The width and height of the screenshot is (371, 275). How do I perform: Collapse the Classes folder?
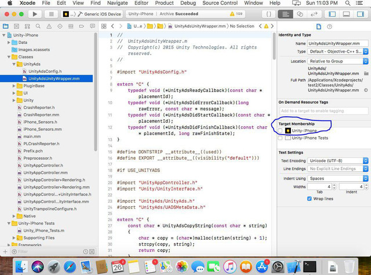coord(9,57)
